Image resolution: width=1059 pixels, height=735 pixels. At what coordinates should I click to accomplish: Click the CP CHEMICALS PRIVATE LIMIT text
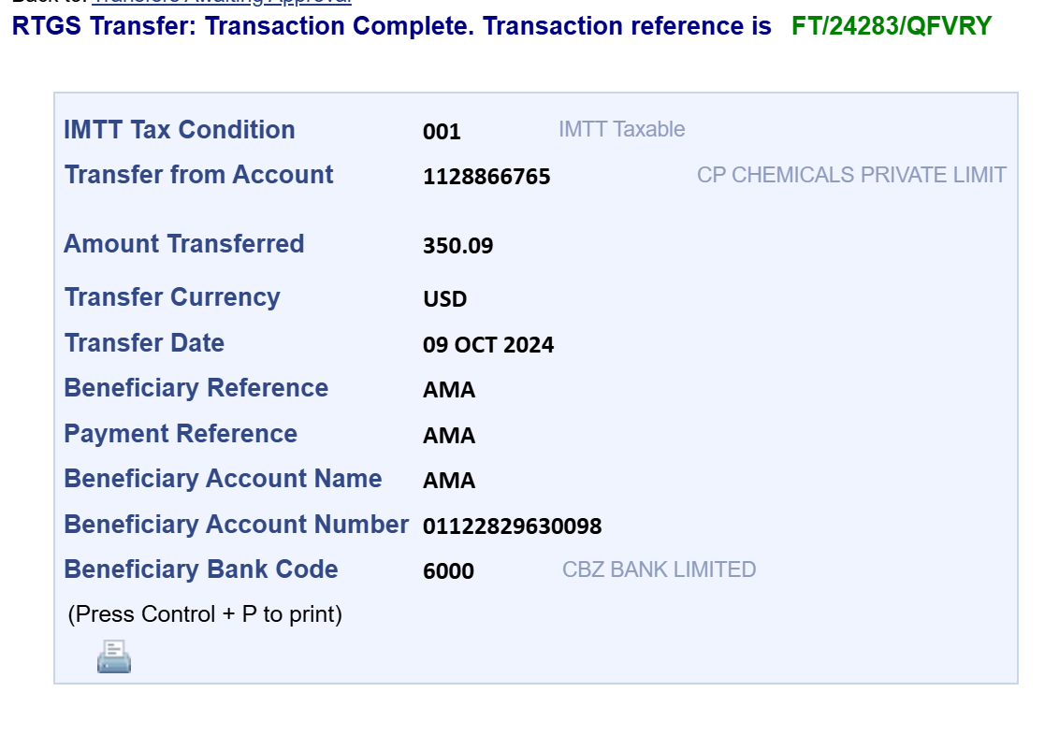(x=851, y=175)
